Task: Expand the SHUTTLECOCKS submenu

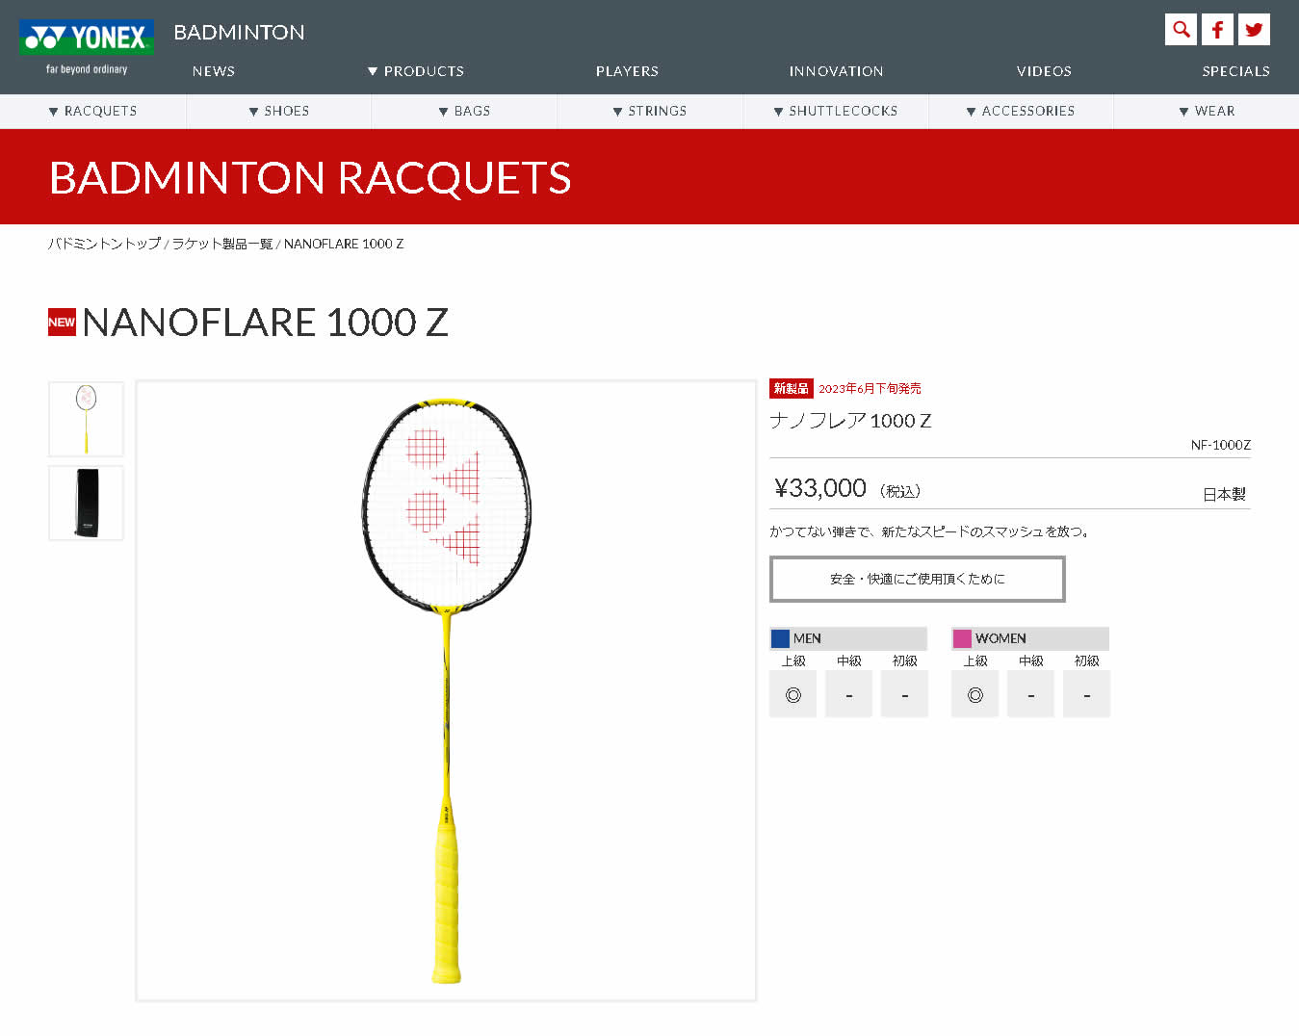Action: (x=836, y=111)
